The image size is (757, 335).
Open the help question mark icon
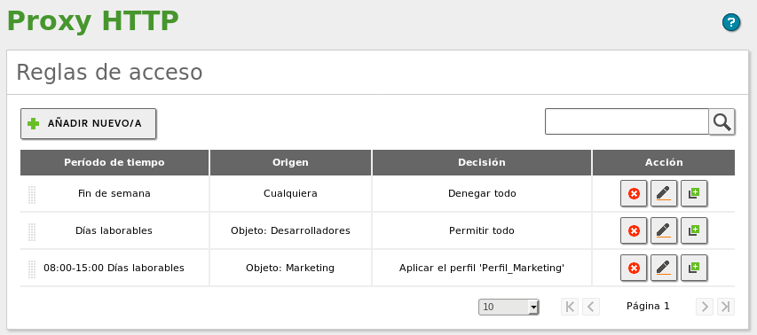pyautogui.click(x=731, y=22)
